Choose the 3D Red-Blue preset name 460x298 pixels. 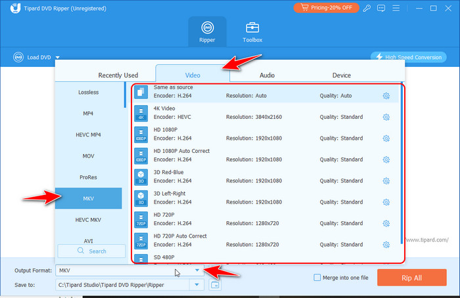click(x=168, y=172)
